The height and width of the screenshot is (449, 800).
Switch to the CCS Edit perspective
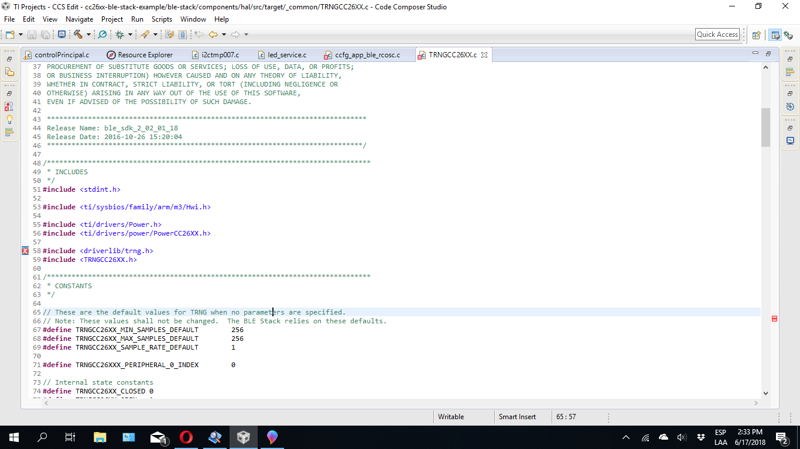pyautogui.click(x=775, y=35)
